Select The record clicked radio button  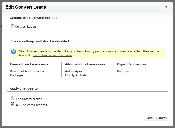[12, 98]
